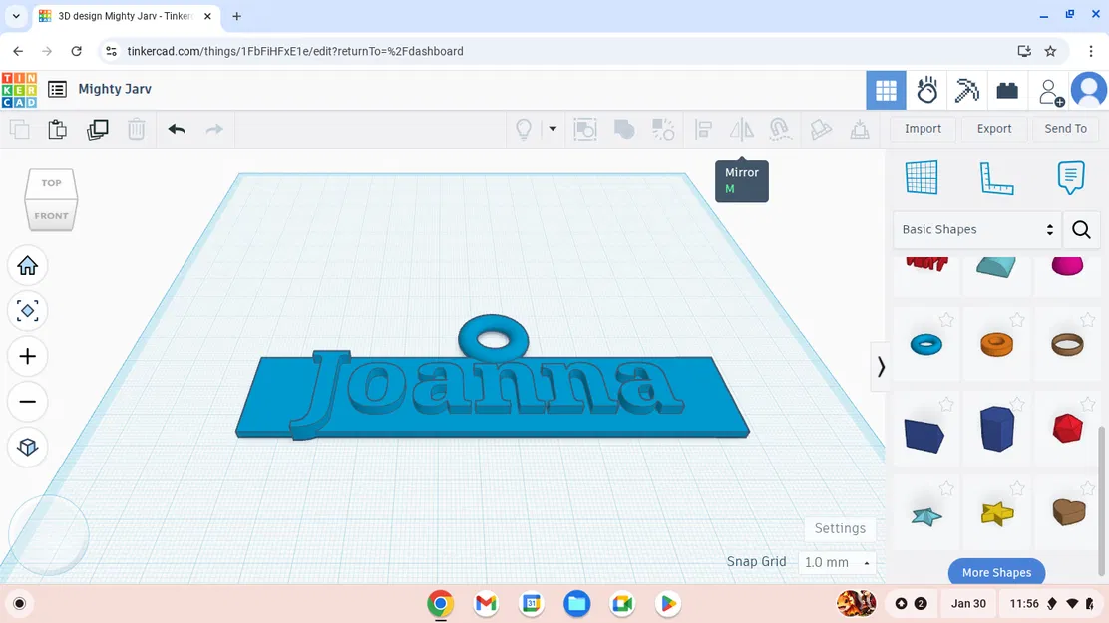
Task: Open the Sim Lab icon
Action: tap(926, 90)
